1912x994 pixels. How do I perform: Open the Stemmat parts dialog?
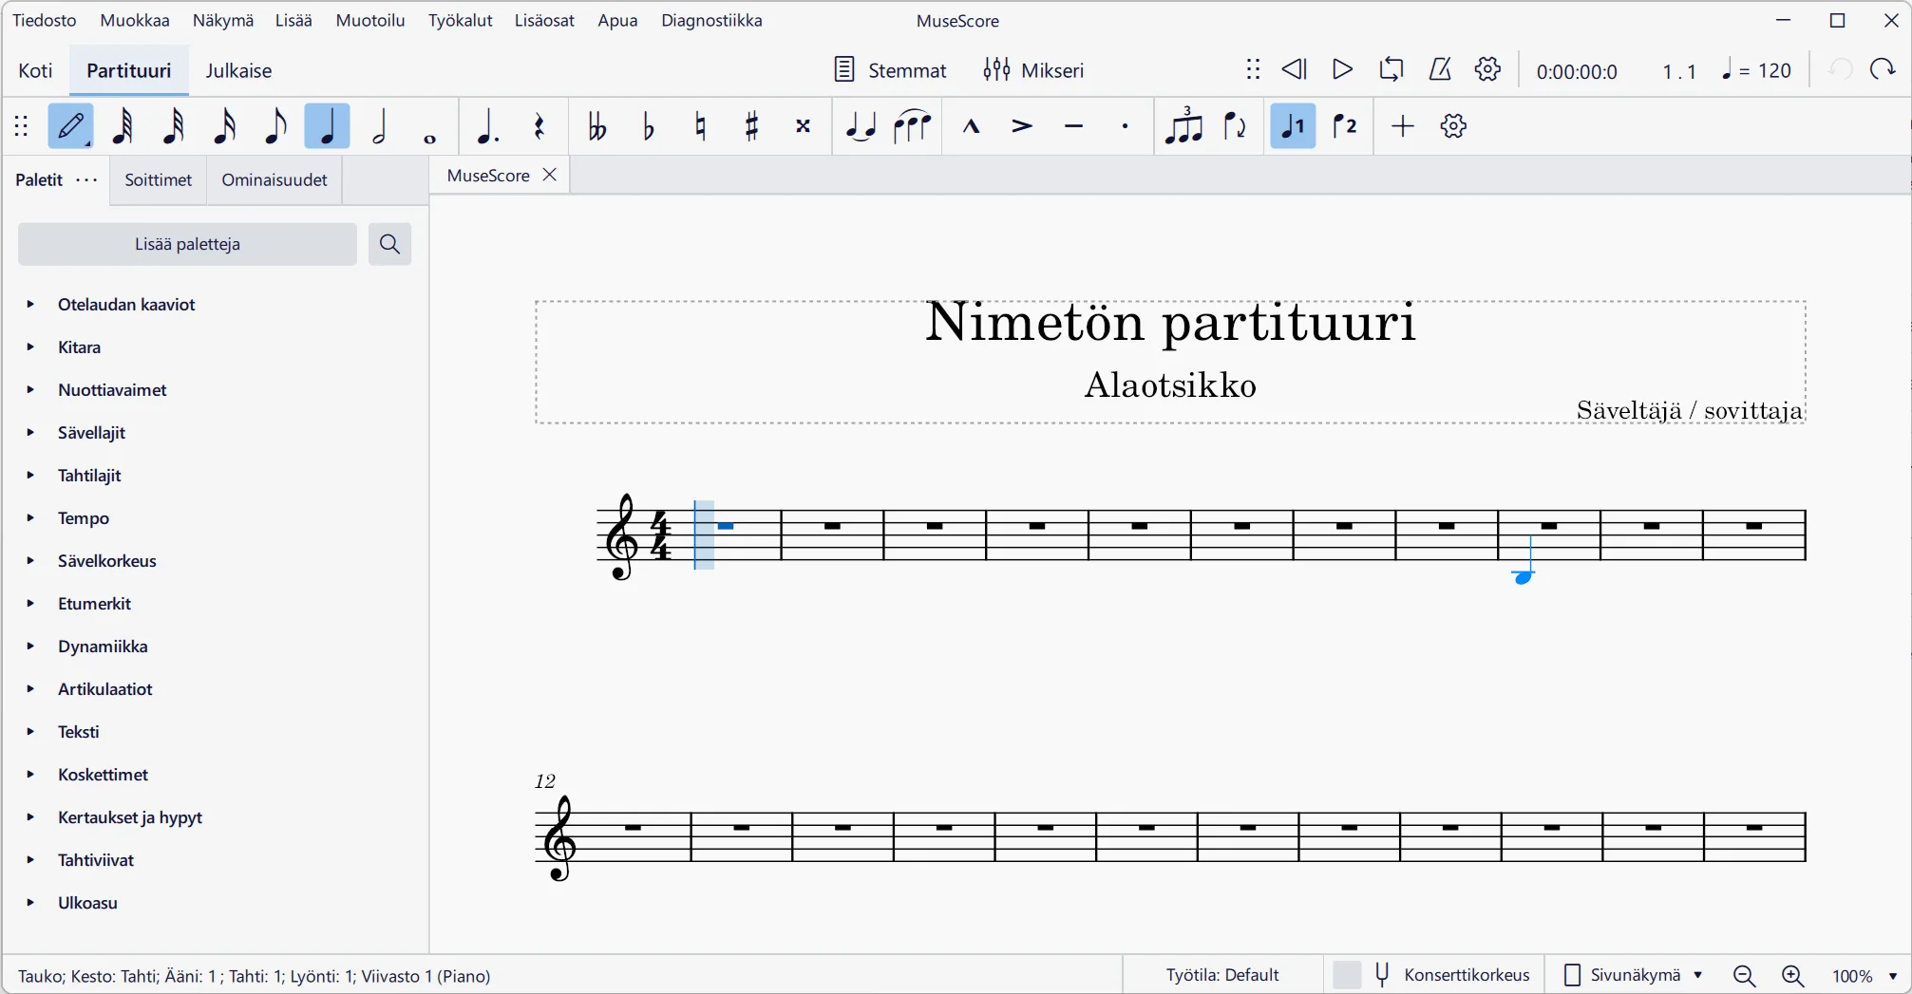point(890,70)
